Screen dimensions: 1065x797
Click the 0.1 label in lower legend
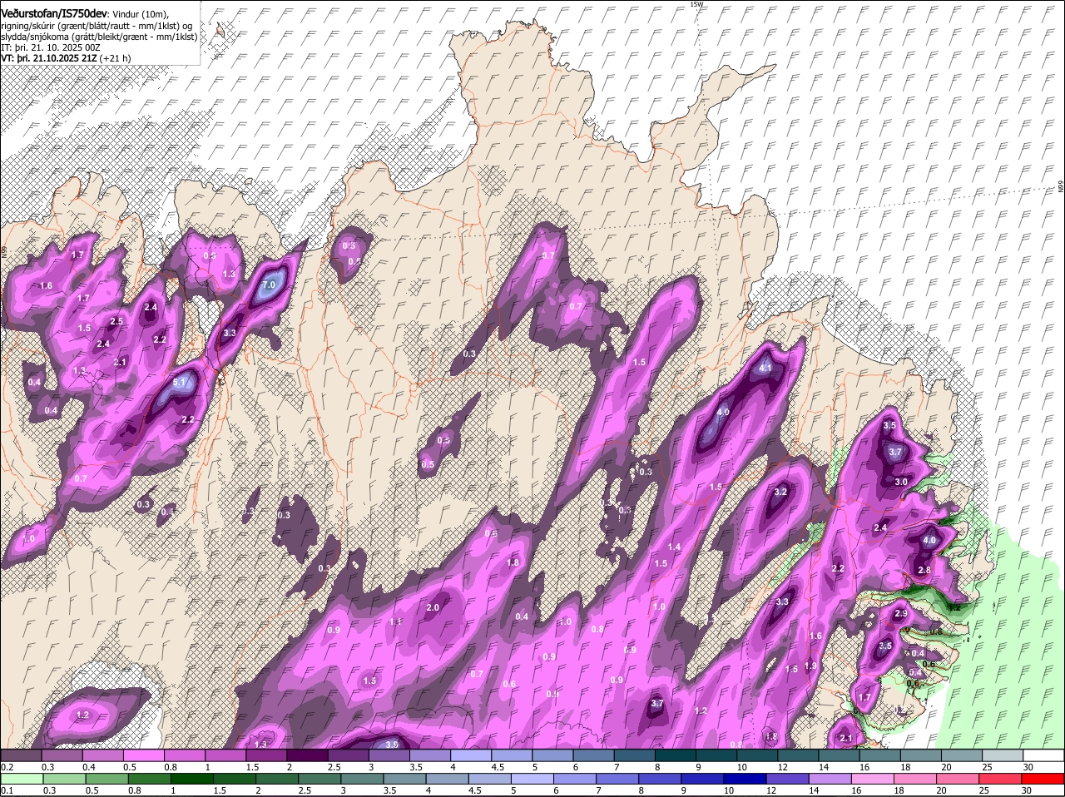pyautogui.click(x=7, y=790)
